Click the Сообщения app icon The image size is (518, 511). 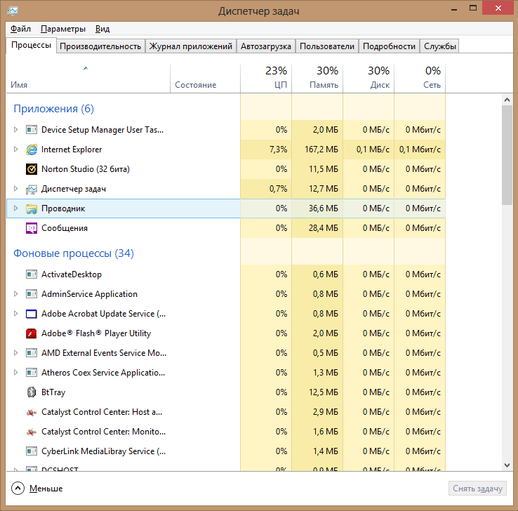tap(32, 228)
